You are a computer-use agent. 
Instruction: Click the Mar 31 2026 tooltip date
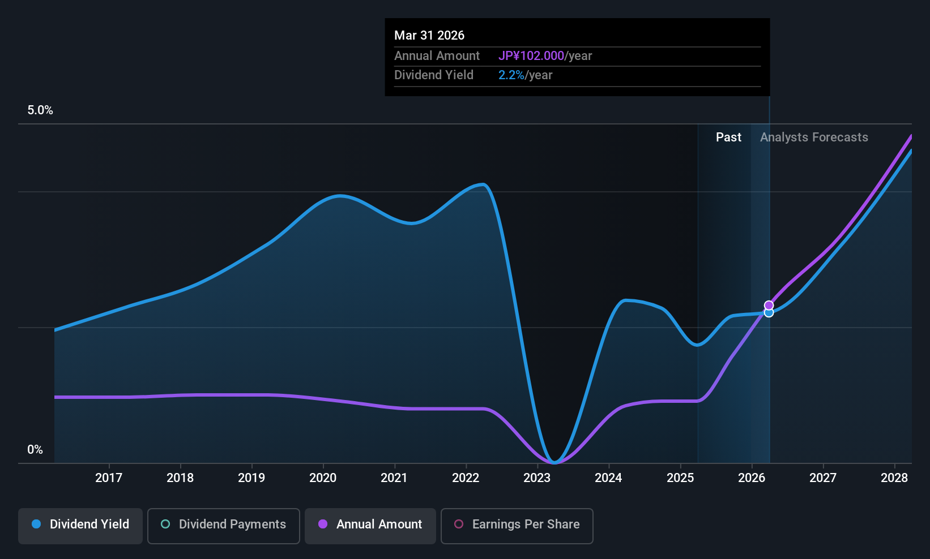click(x=429, y=35)
